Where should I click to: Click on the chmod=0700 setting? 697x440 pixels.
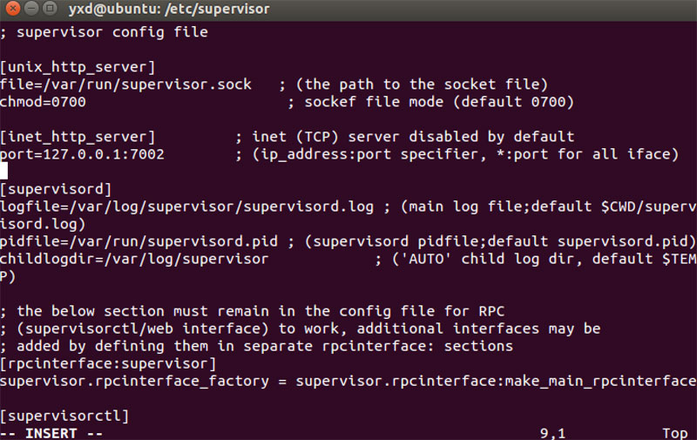[x=43, y=102]
